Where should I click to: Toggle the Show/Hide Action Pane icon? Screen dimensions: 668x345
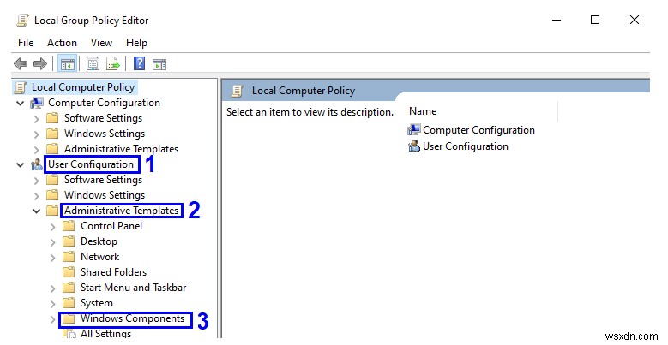coord(159,64)
